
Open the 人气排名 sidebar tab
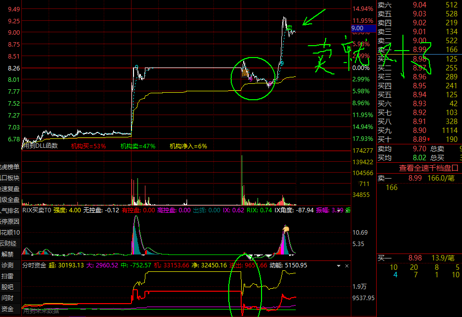[x=10, y=211]
